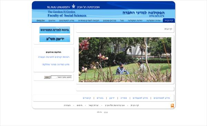Open the אודות הפקולטה menu item
This screenshot has height=126, width=207.
[154, 21]
